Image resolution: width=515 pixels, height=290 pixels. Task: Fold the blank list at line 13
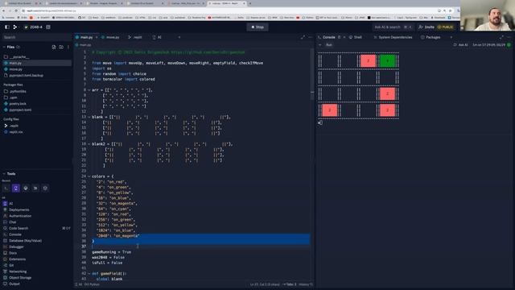(89, 117)
